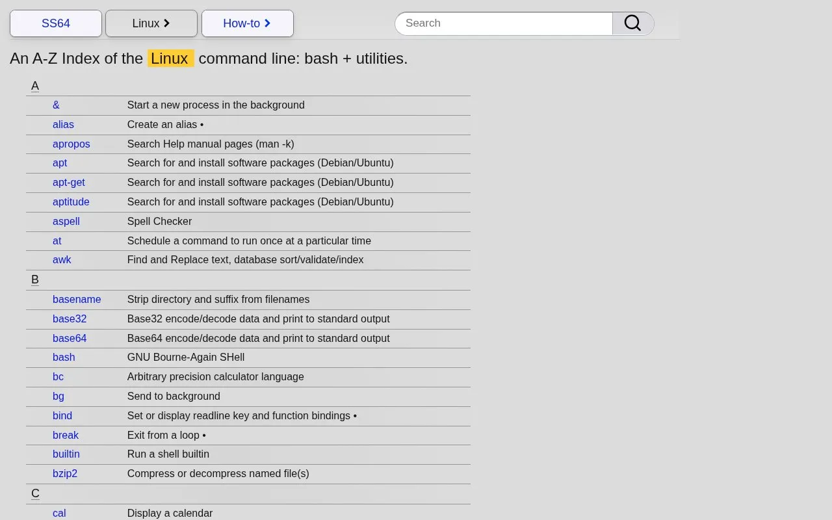
Task: Select 'Base32 encode/decode data' description
Action: click(x=259, y=319)
